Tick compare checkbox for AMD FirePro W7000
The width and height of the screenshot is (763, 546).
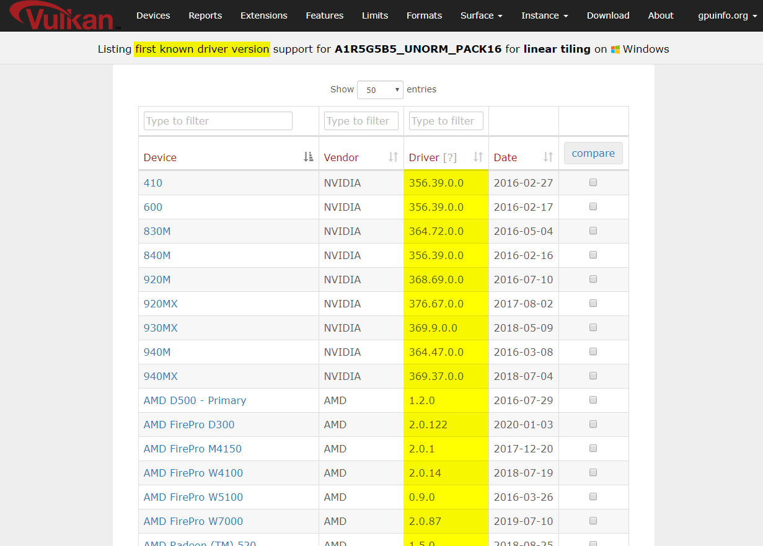click(593, 521)
